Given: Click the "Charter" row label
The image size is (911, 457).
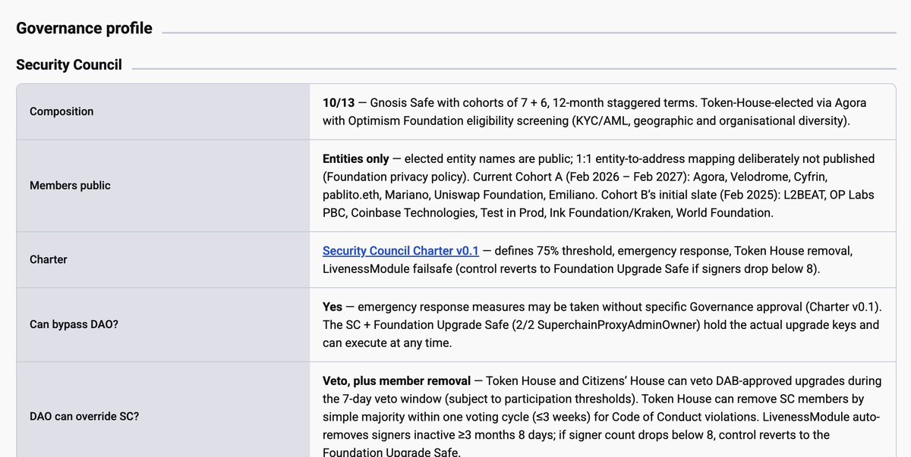Looking at the screenshot, I should tap(49, 259).
